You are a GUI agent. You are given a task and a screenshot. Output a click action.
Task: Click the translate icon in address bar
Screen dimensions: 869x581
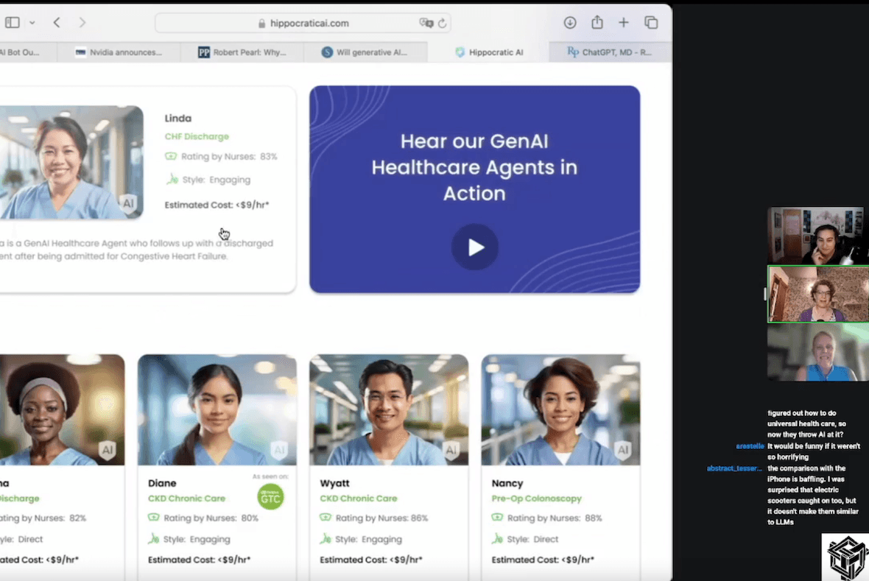pos(426,23)
